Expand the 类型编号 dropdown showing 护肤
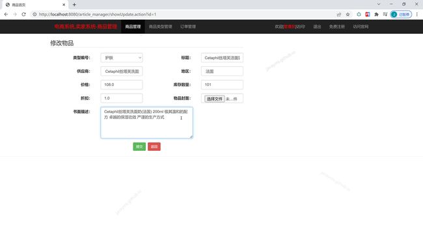Screen dimensions: 423x238 pyautogui.click(x=122, y=58)
